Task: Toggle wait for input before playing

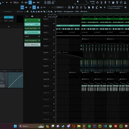Action: click(x=26, y=2)
